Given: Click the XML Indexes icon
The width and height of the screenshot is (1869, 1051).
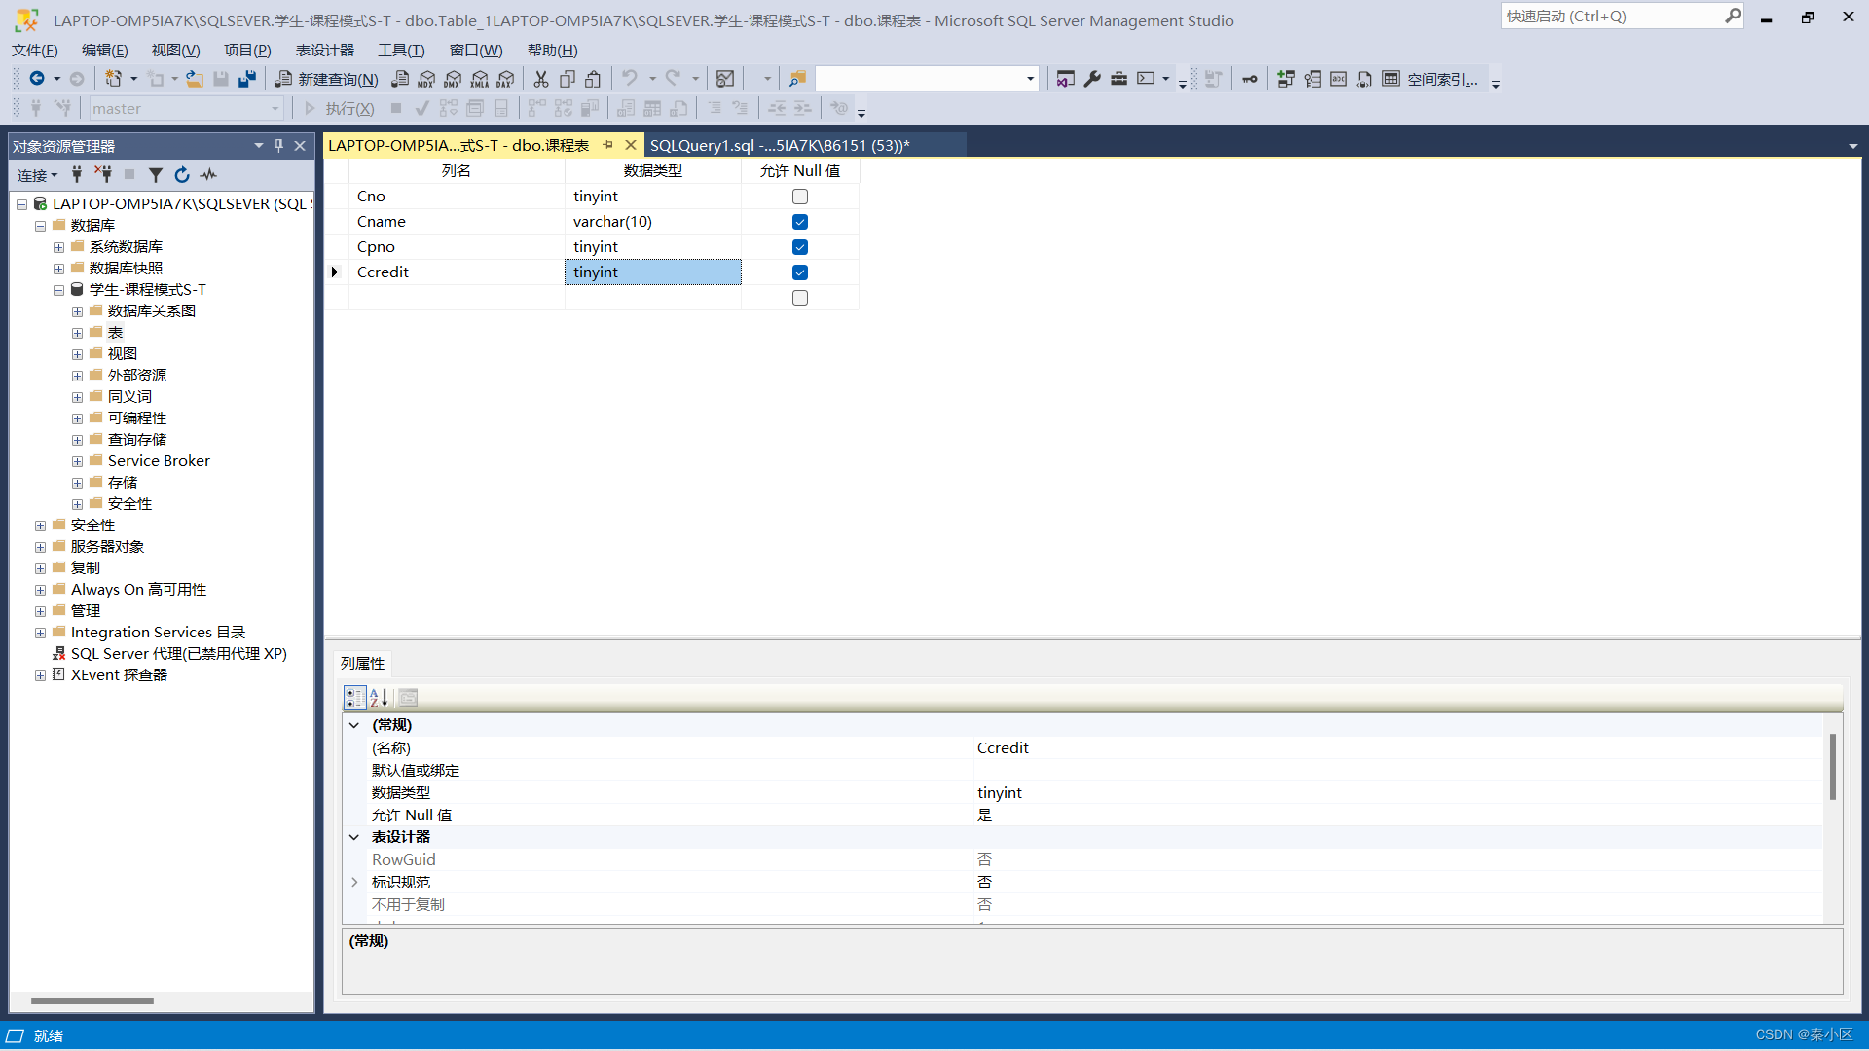Looking at the screenshot, I should (x=1365, y=79).
